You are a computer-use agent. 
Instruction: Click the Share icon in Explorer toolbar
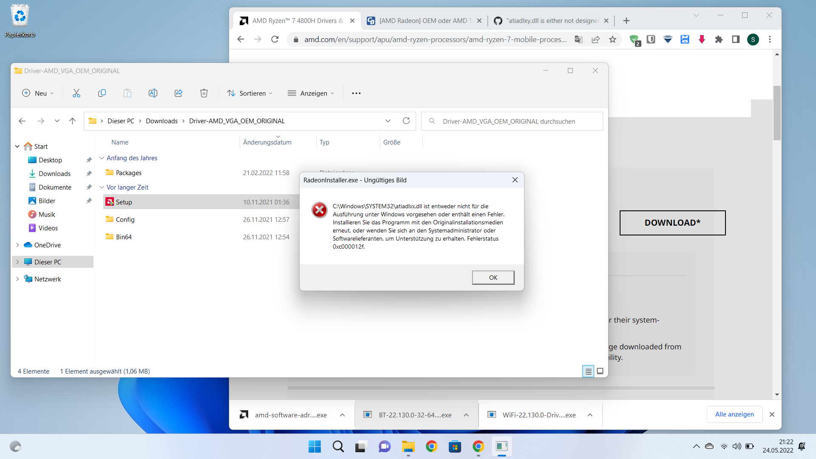[178, 93]
